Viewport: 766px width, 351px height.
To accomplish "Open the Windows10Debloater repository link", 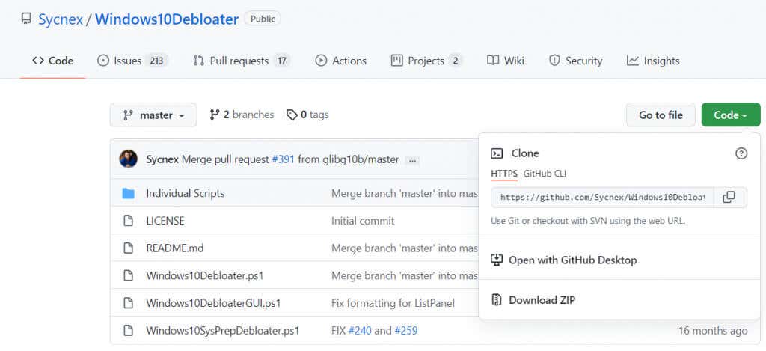I will (x=167, y=19).
